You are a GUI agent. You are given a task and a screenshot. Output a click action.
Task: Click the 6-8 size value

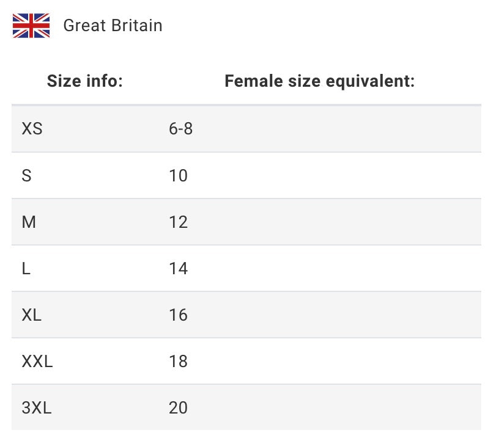coord(181,129)
